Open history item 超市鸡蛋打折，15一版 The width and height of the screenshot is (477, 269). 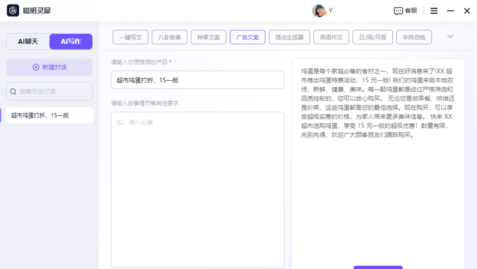pyautogui.click(x=50, y=115)
